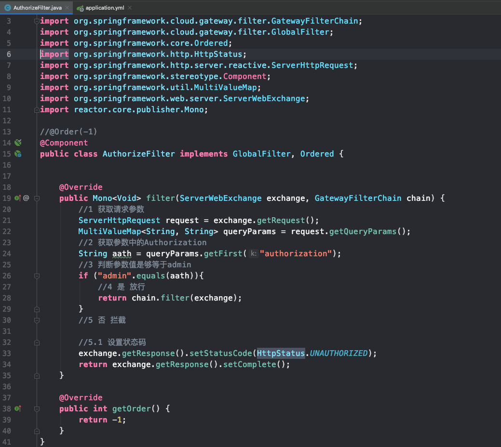Click the underlined aath variable declaration
Screen dimensions: 501x447
click(122, 253)
